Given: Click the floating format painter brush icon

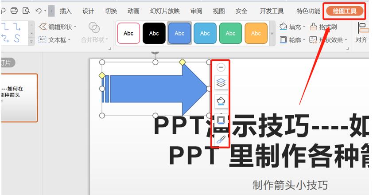Looking at the screenshot, I should coord(221,140).
